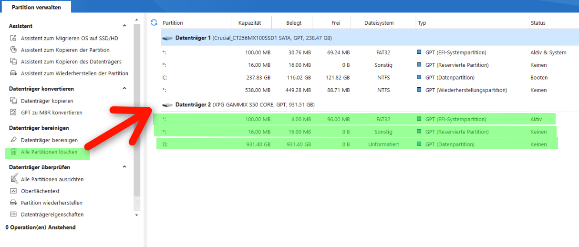Click the refresh icon beside the Partition header
Image resolution: width=579 pixels, height=247 pixels.
click(x=154, y=22)
